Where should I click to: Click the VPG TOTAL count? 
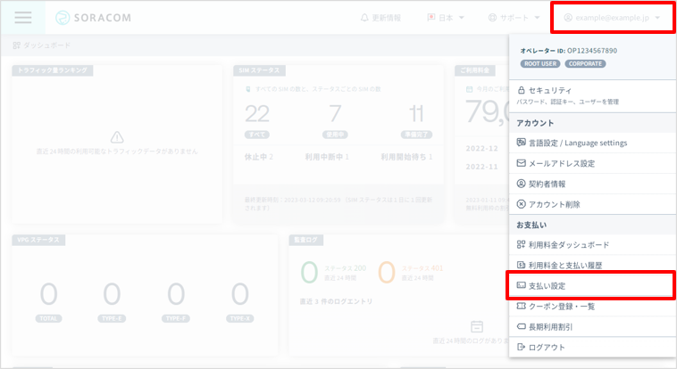pos(48,294)
